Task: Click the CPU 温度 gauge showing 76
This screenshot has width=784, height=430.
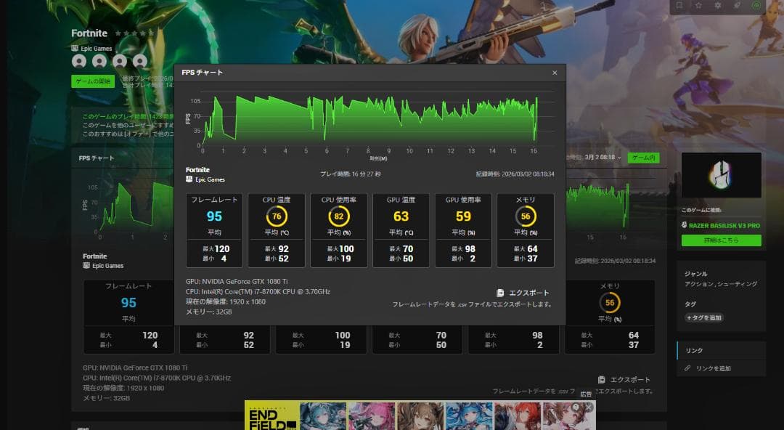Action: click(277, 216)
